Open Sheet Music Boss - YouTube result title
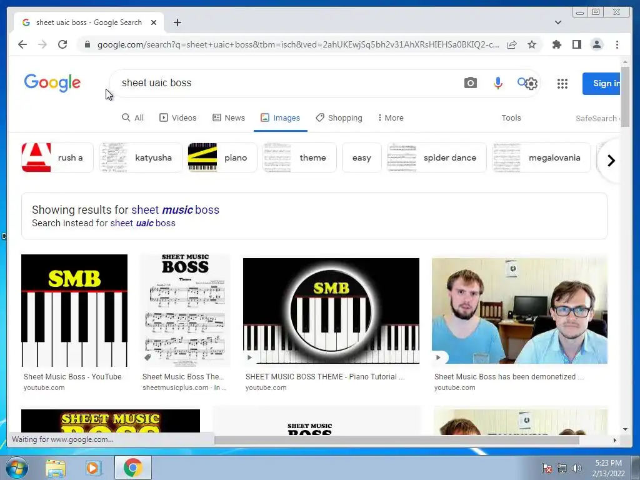The height and width of the screenshot is (480, 640). [72, 376]
